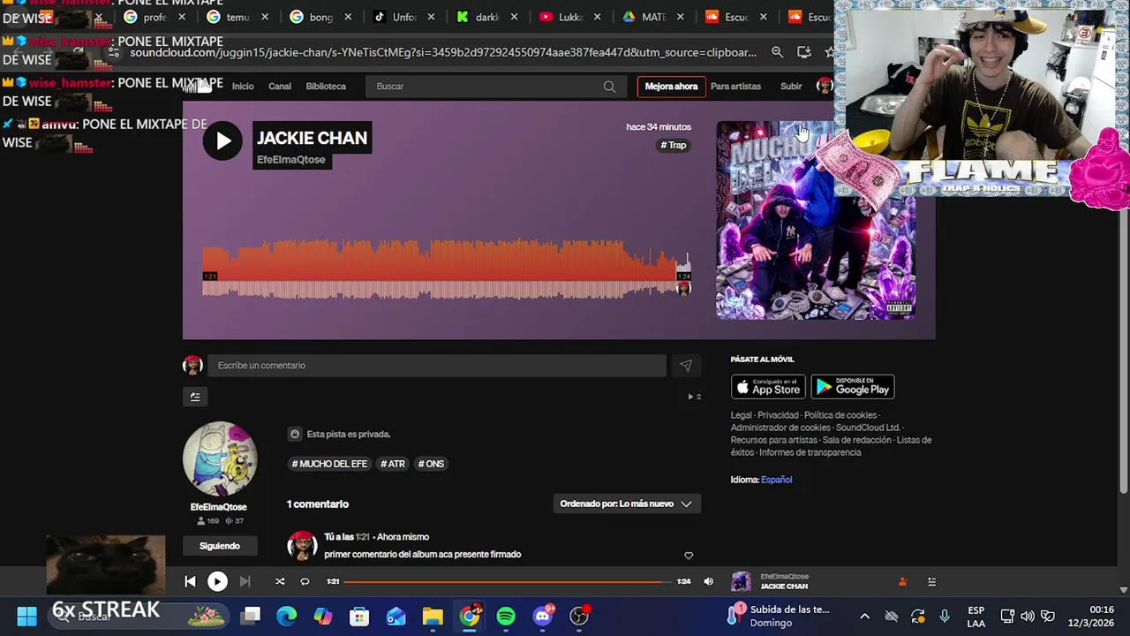
Task: Open the user avatar menu in header
Action: (x=825, y=86)
